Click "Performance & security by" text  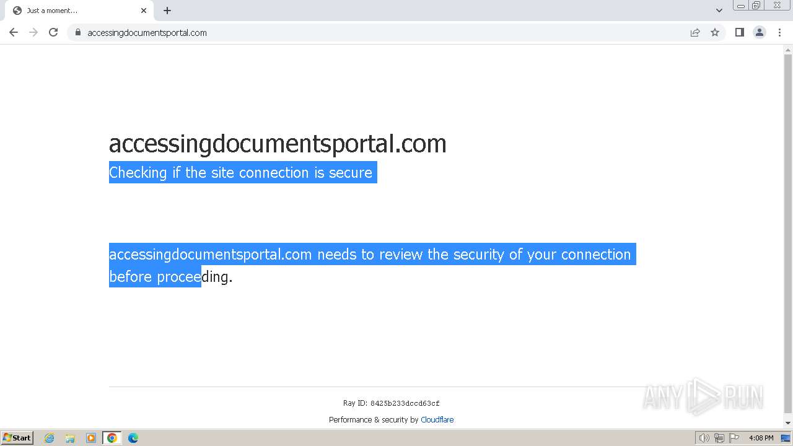[374, 419]
